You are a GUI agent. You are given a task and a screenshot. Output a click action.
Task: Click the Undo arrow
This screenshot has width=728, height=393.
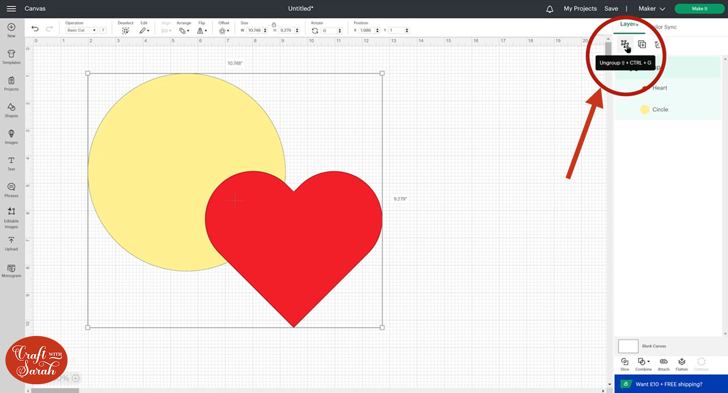[x=35, y=29]
